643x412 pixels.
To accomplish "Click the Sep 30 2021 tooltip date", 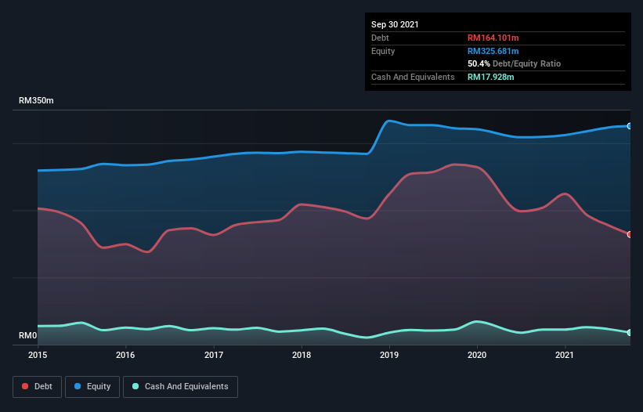I will [395, 24].
